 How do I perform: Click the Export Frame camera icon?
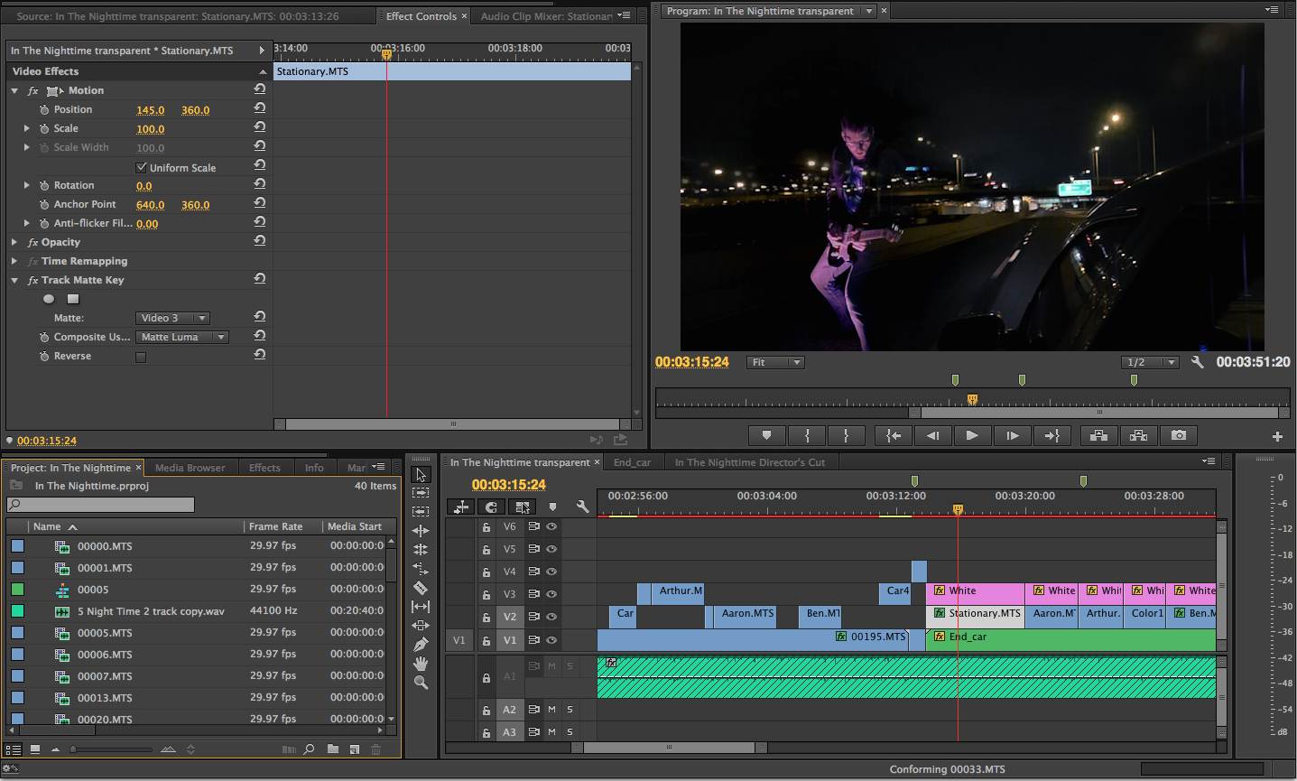click(x=1178, y=435)
